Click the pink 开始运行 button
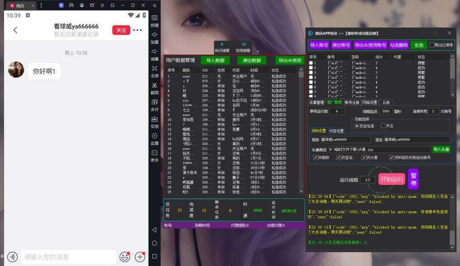Image resolution: width=460 pixels, height=266 pixels. coord(392,179)
